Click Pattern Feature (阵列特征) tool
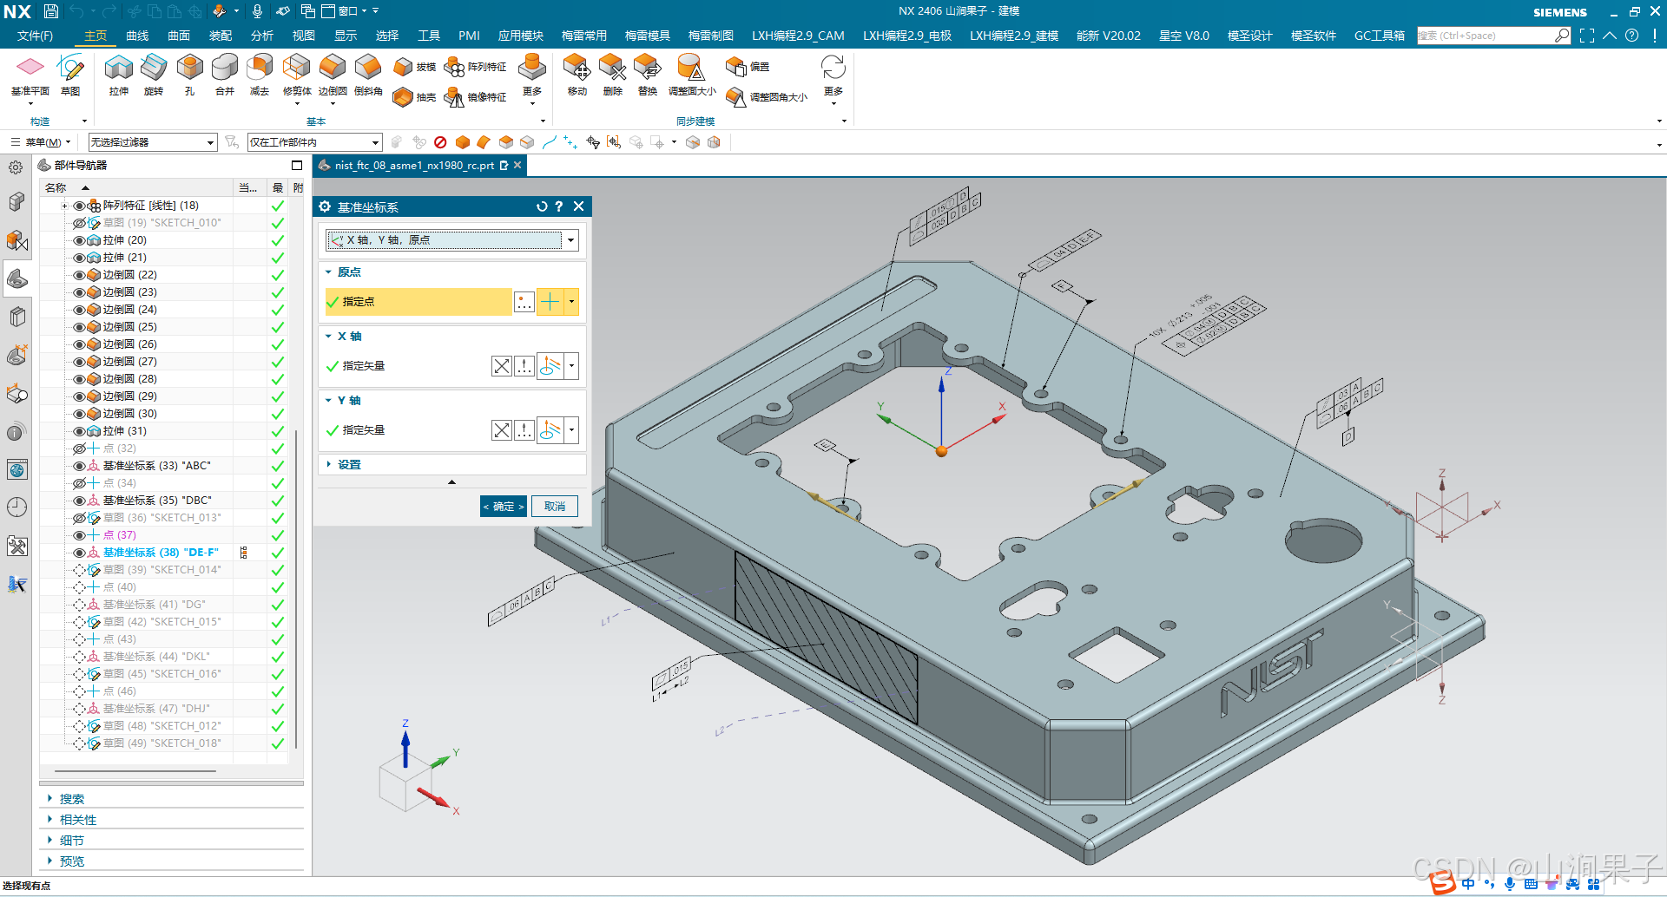The image size is (1667, 897). click(x=475, y=67)
